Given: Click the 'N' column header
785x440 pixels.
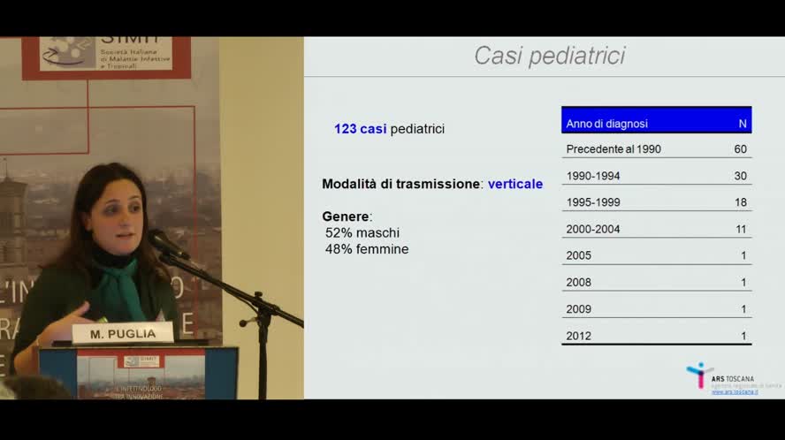Looking at the screenshot, I should click(x=743, y=124).
